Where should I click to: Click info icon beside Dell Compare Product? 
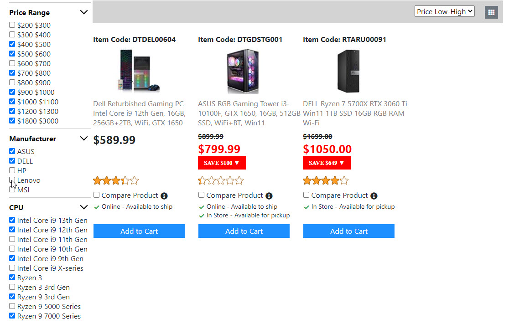164,196
